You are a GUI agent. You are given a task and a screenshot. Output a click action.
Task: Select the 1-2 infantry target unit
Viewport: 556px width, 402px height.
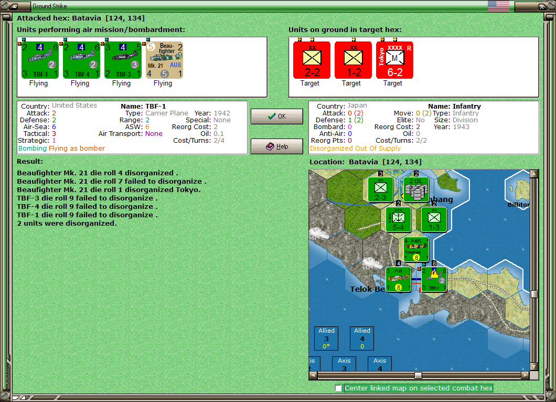click(353, 60)
